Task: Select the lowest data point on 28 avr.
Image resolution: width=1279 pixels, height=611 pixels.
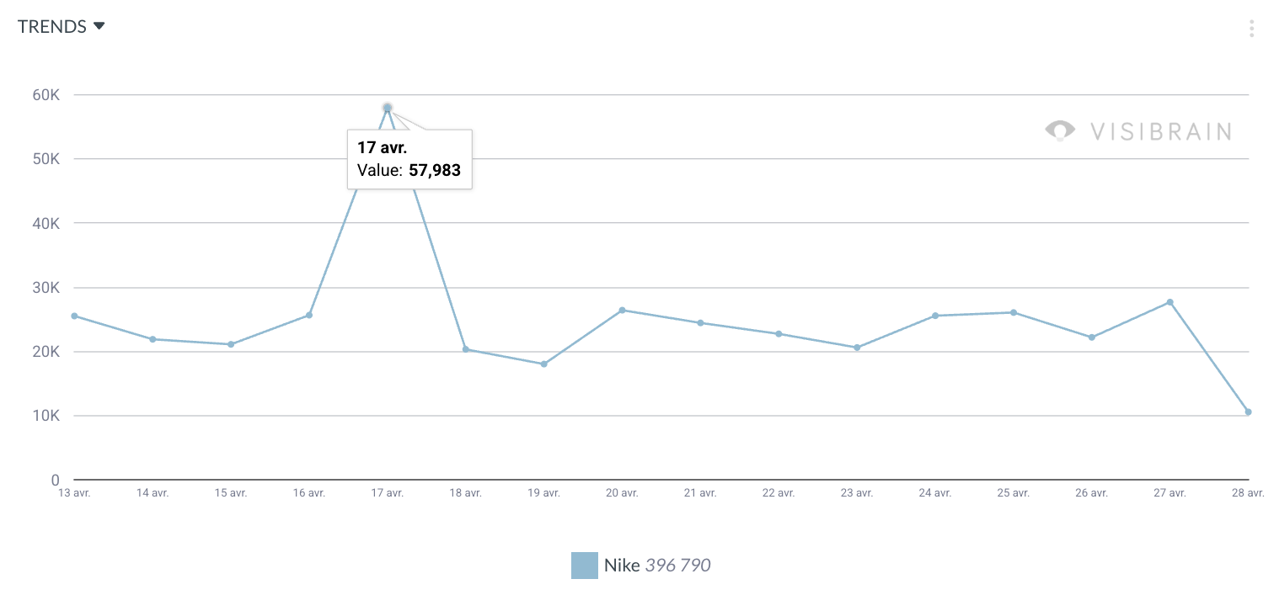Action: [x=1248, y=412]
